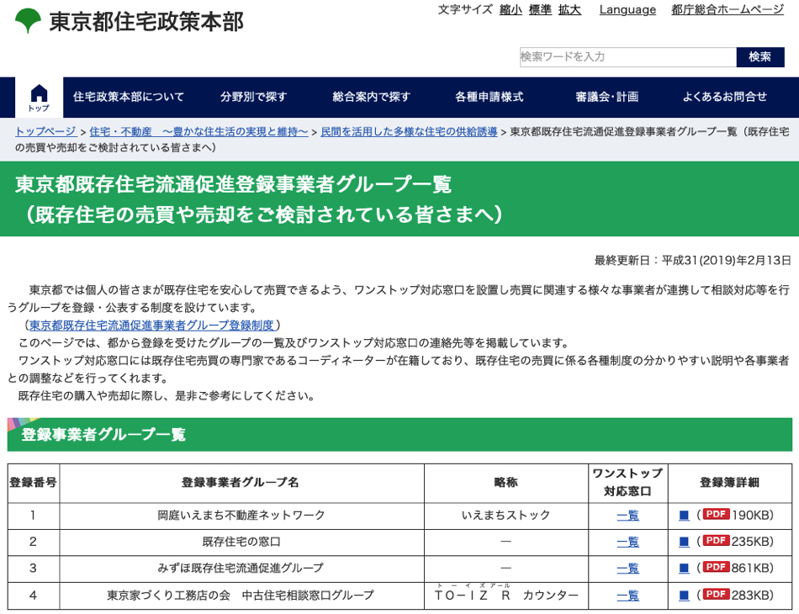Open PDF icon for 東京家づくり工務店の会 row
The width and height of the screenshot is (799, 614).
pos(716,595)
